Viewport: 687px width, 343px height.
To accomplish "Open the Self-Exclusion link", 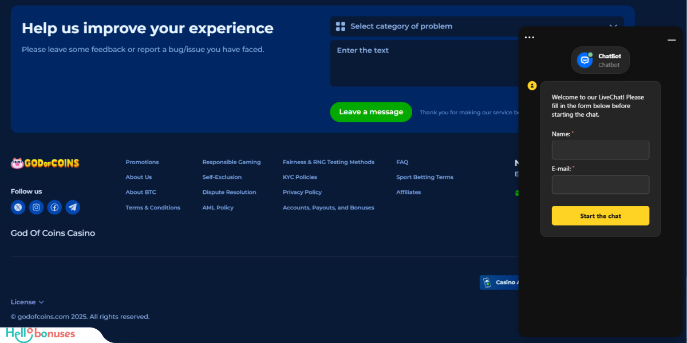I will point(222,177).
